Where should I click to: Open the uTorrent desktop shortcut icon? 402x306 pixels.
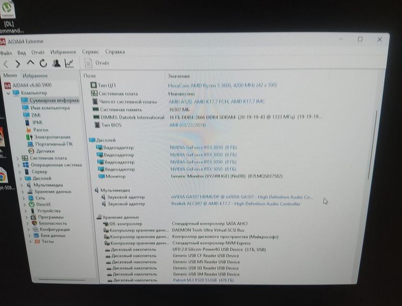(x=8, y=9)
